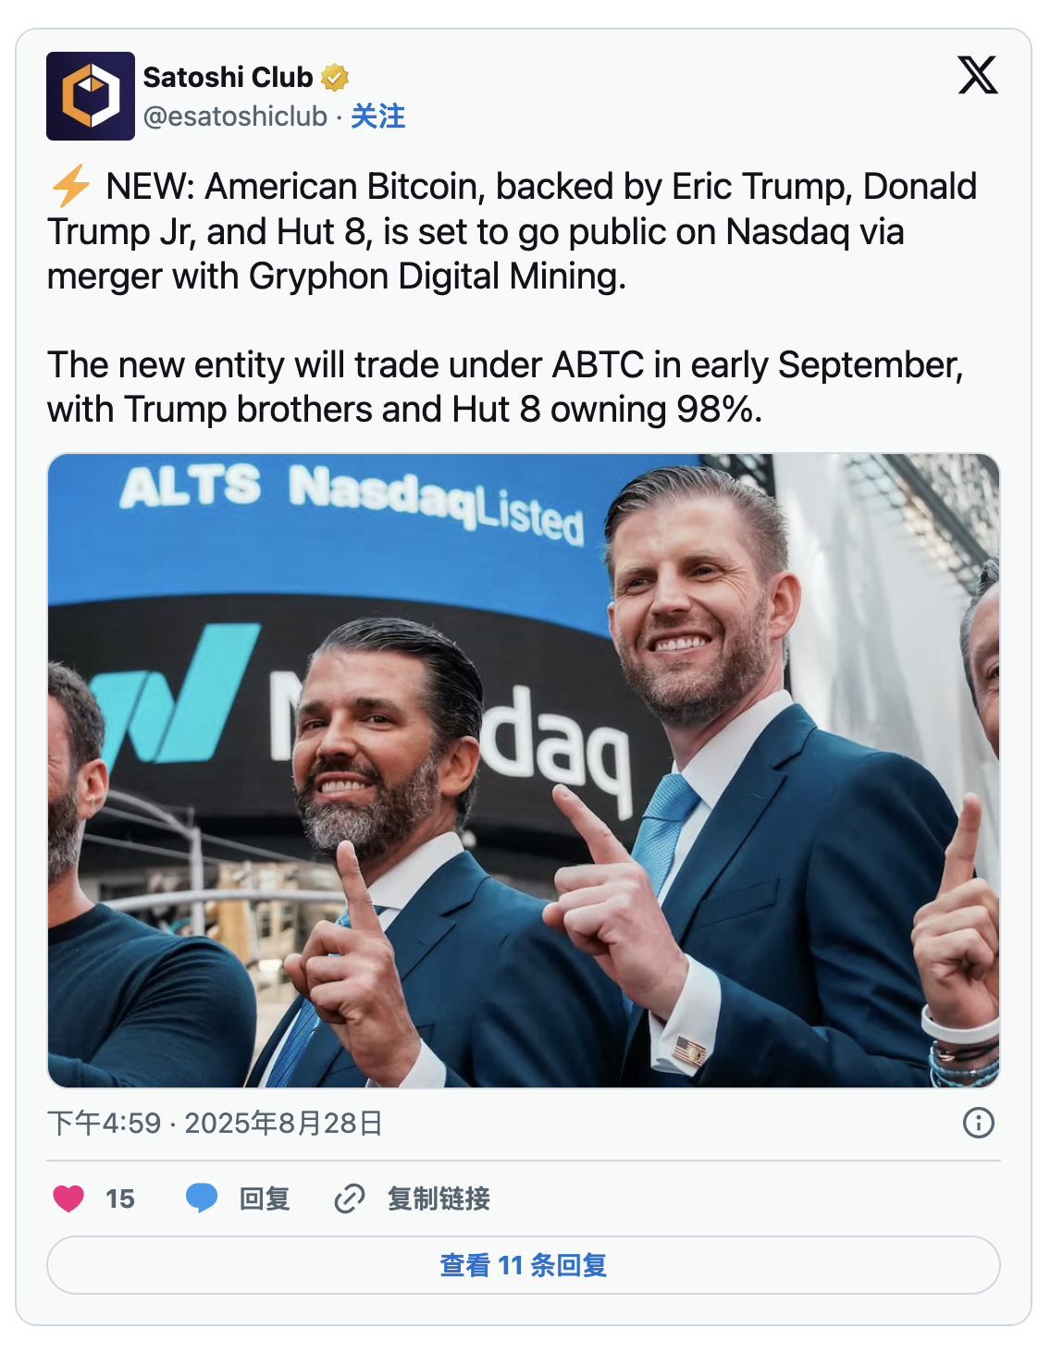Image resolution: width=1038 pixels, height=1352 pixels.
Task: Open the Nasdaq photo in the tweet
Action: 524,769
